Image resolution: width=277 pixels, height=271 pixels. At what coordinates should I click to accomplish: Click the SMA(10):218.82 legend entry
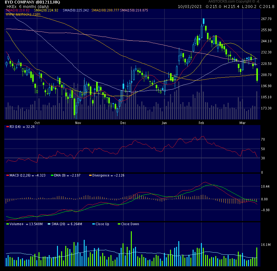pos(18,10)
